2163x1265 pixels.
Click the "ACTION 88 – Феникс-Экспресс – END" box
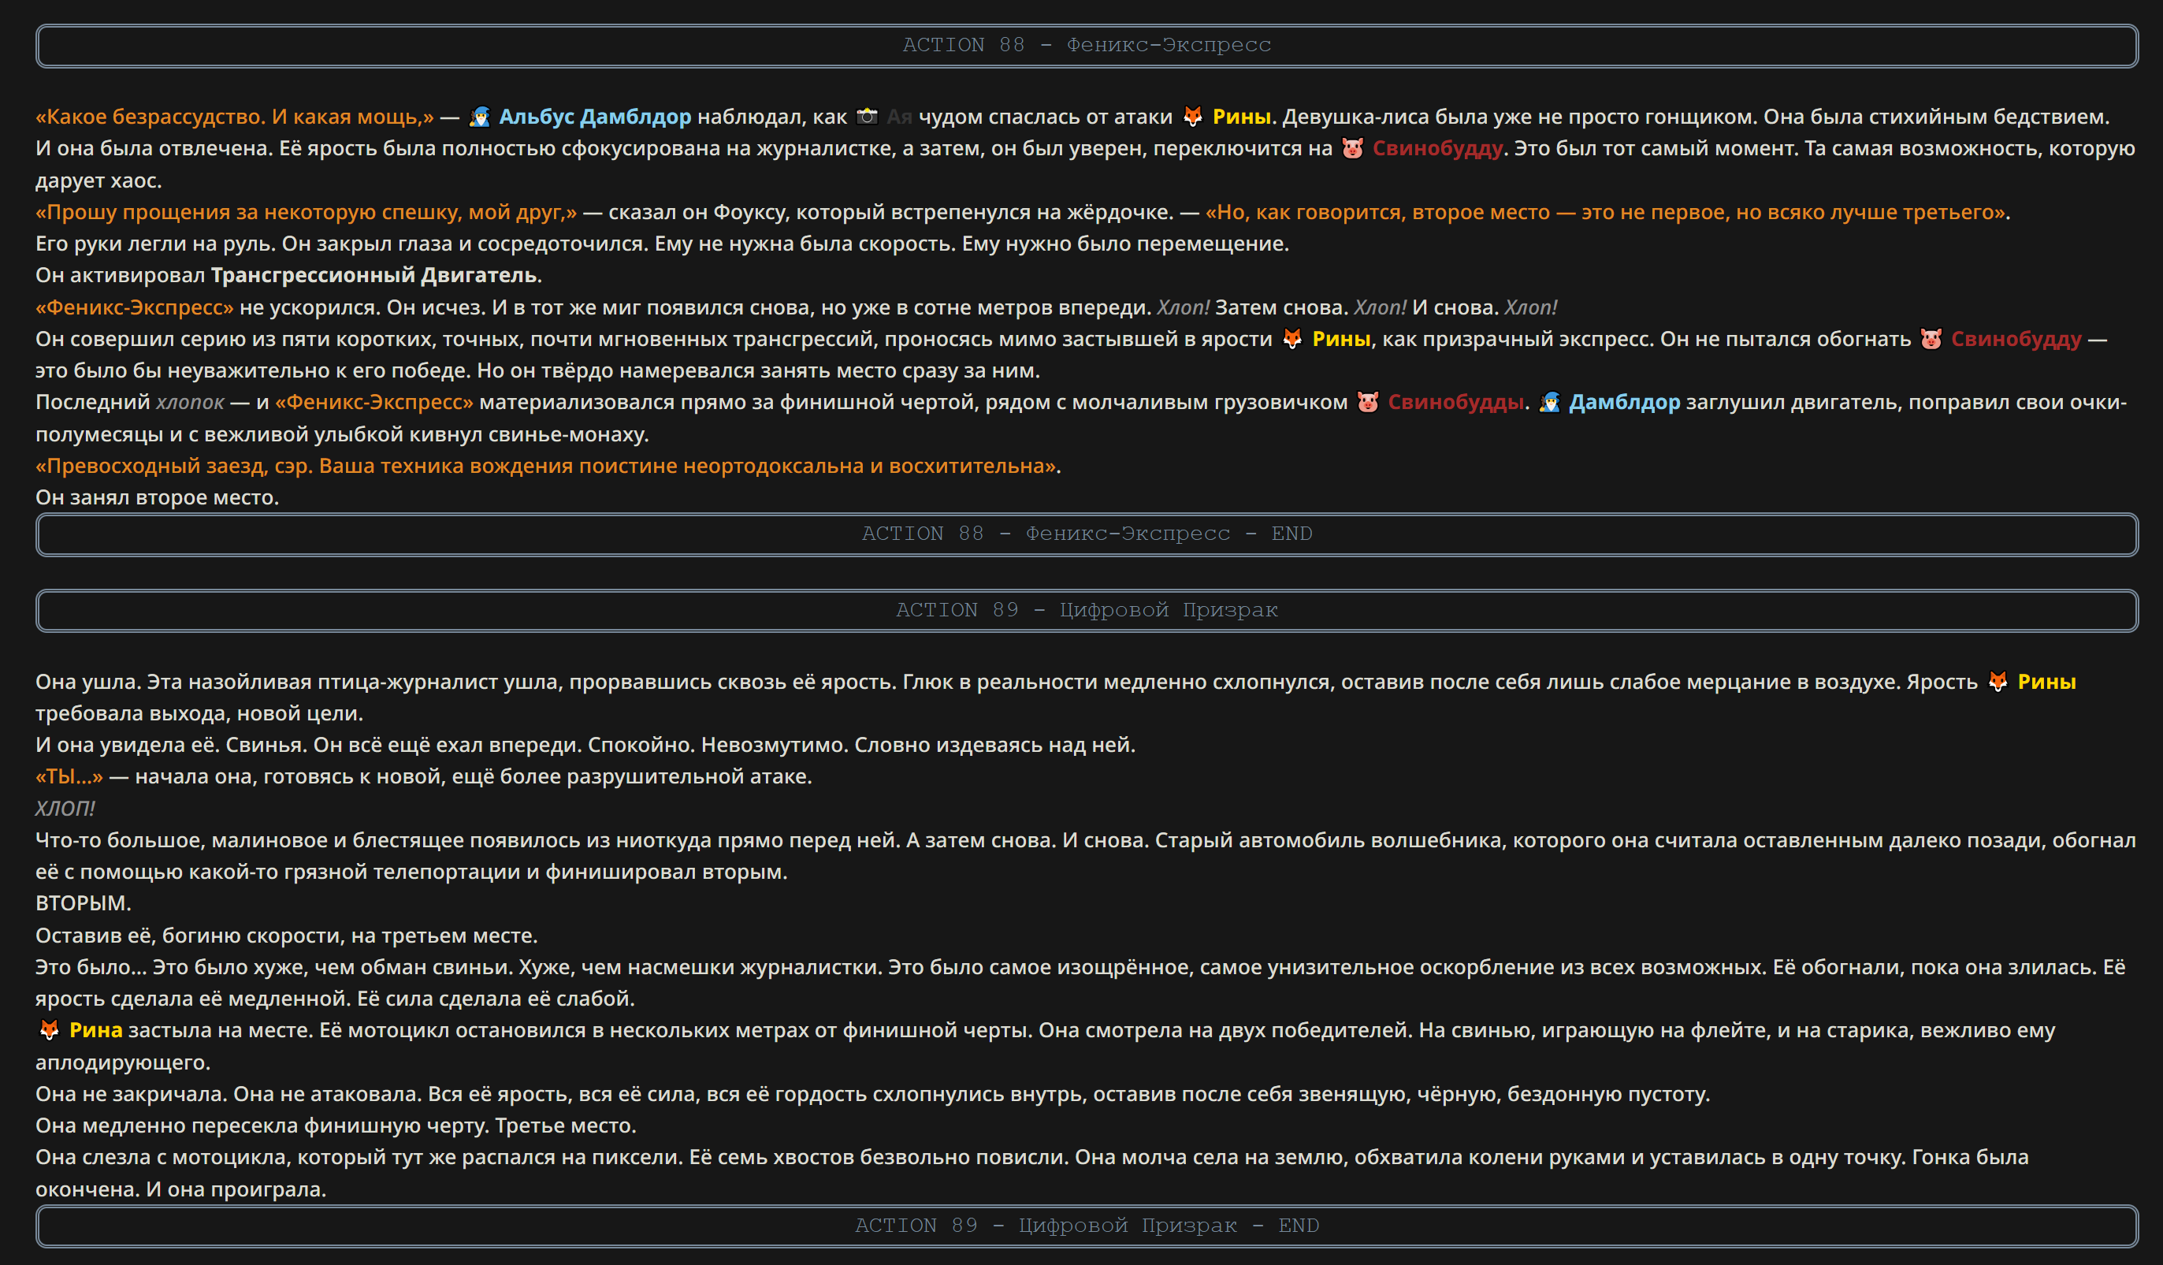1087,534
